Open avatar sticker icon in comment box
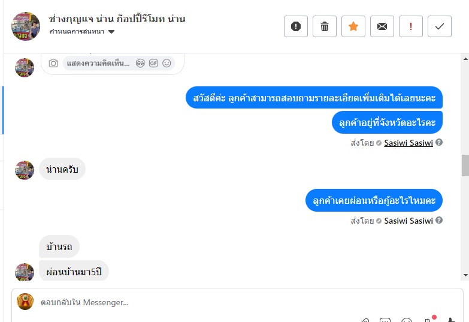The image size is (469, 322). point(140,63)
